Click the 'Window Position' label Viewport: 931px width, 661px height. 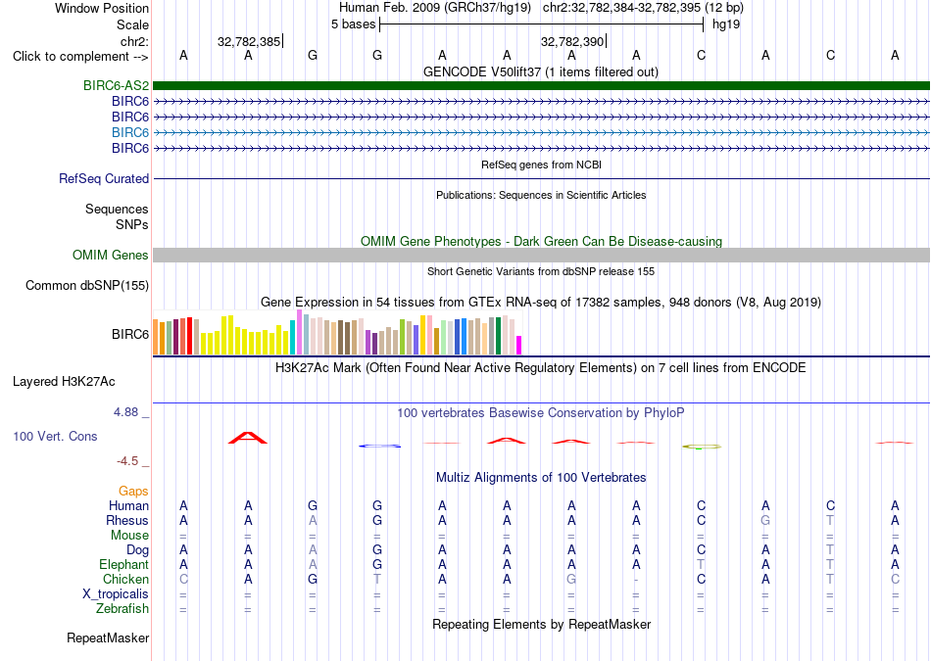[102, 8]
